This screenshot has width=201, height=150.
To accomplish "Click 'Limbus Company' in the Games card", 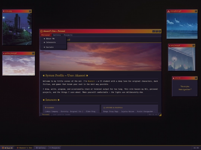I will (51, 111).
